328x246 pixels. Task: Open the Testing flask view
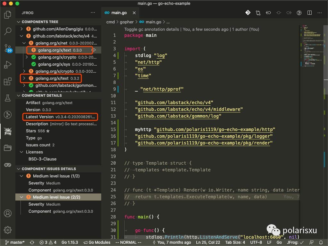pyautogui.click(x=8, y=98)
